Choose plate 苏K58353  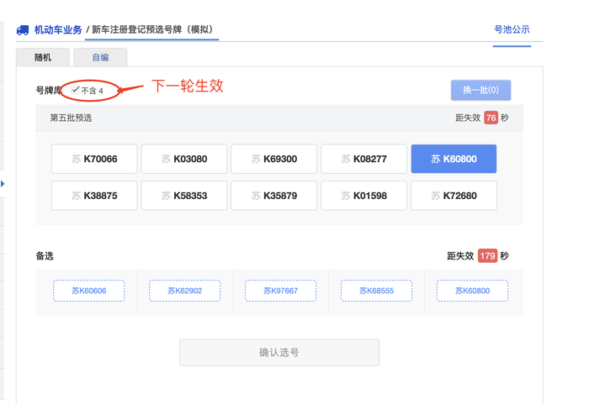(x=184, y=196)
